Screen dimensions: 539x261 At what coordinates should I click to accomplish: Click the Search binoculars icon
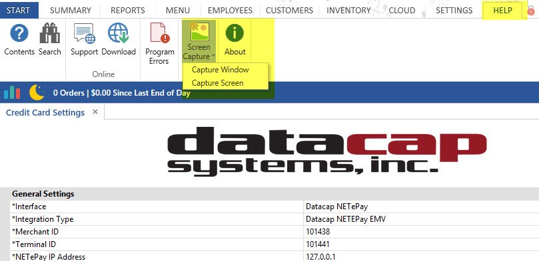[x=49, y=33]
